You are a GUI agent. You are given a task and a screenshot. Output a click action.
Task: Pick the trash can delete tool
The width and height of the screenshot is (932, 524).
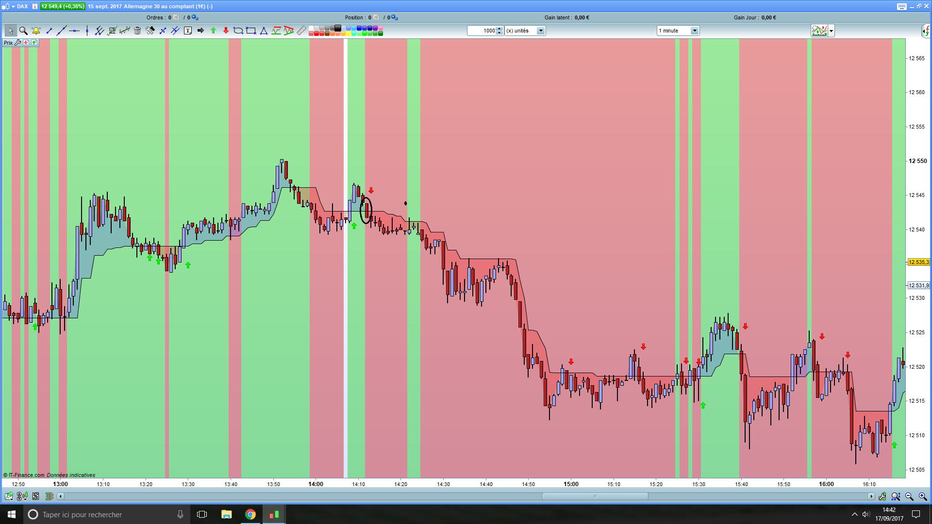[137, 31]
